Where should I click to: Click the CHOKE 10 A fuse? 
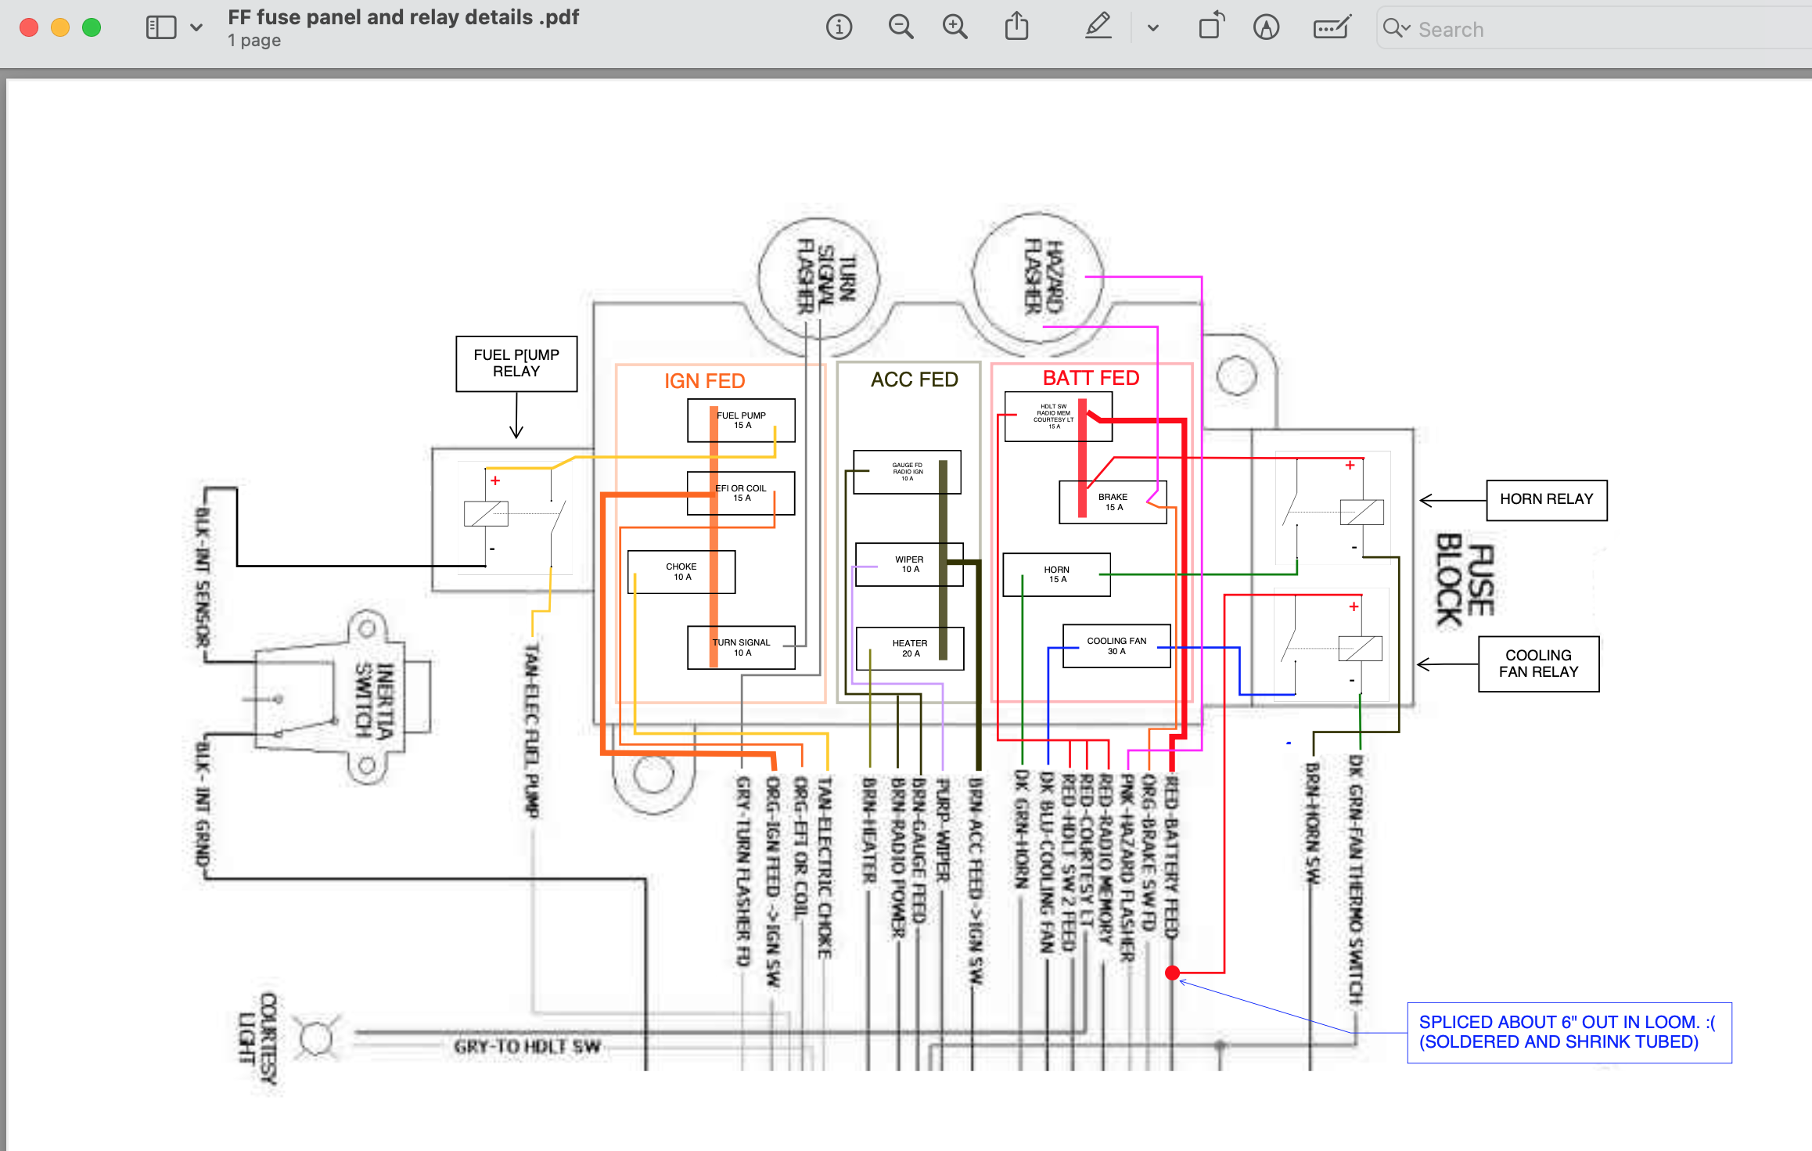click(x=681, y=572)
